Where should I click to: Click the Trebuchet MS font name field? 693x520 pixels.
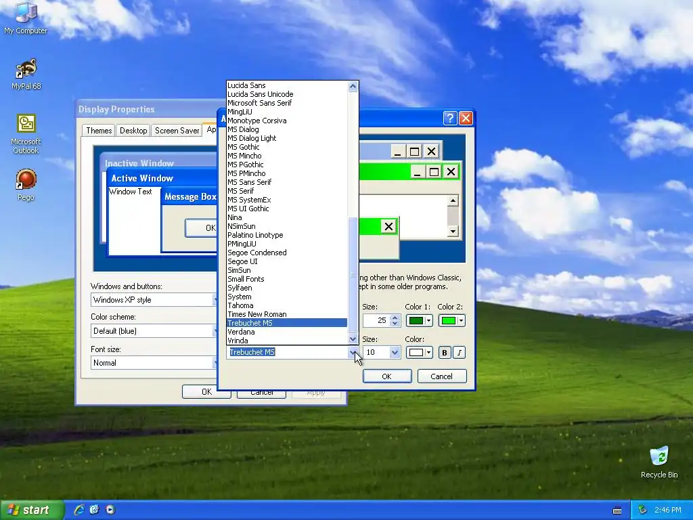(x=287, y=352)
